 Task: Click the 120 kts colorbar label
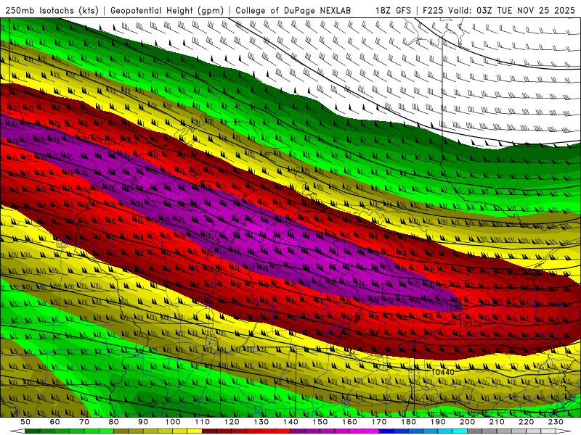(x=232, y=422)
